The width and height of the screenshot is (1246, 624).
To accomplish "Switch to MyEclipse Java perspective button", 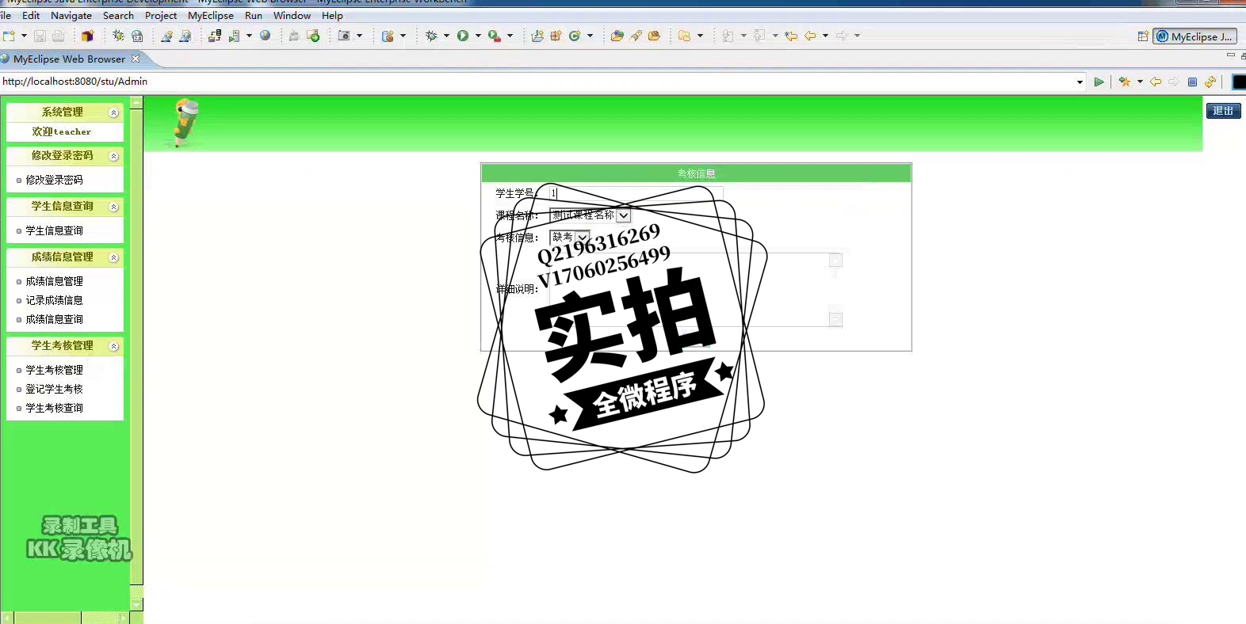I will 1194,36.
